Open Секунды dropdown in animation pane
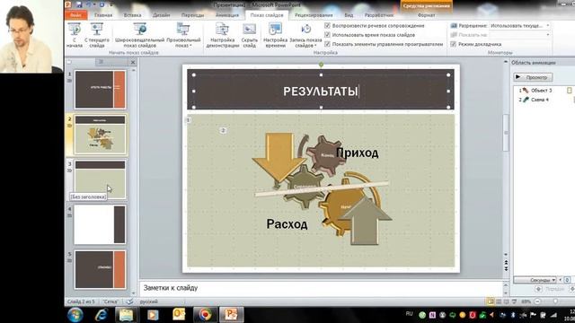575x323 pixels. coord(535,280)
